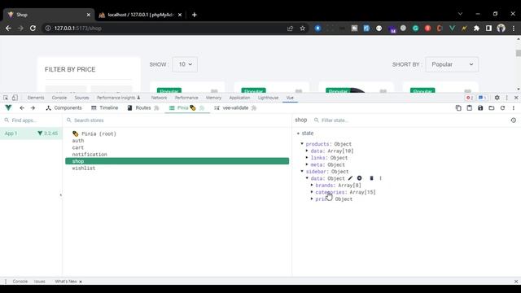Open the SHOW count dropdown

coord(185,64)
